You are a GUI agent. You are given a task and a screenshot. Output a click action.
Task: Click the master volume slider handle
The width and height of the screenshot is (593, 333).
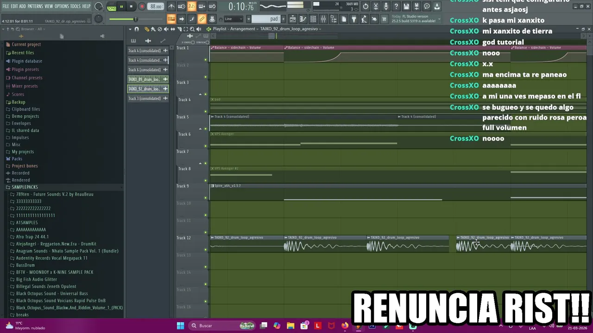[x=136, y=19]
